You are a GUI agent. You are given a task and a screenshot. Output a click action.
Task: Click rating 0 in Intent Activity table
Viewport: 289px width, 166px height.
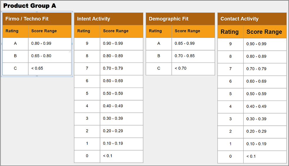pyautogui.click(x=87, y=157)
